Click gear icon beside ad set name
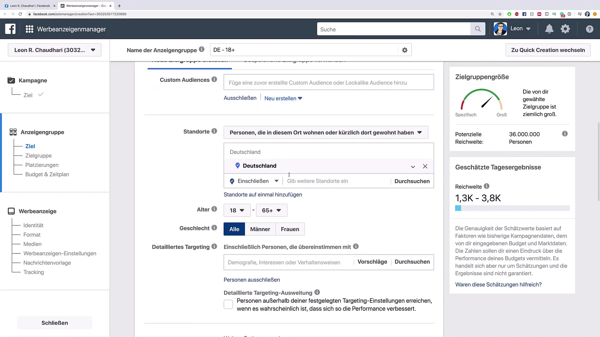 (405, 50)
